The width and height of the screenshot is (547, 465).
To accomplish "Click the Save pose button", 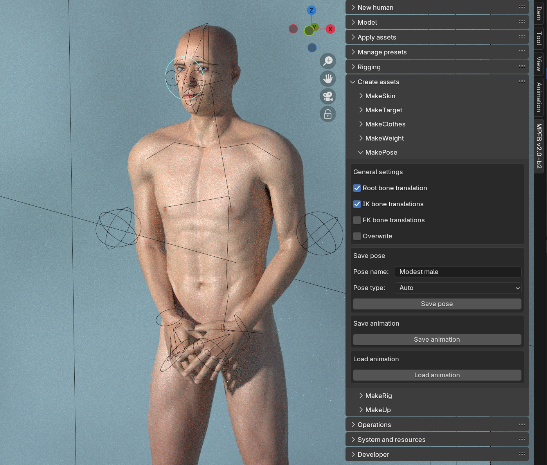I will [437, 304].
